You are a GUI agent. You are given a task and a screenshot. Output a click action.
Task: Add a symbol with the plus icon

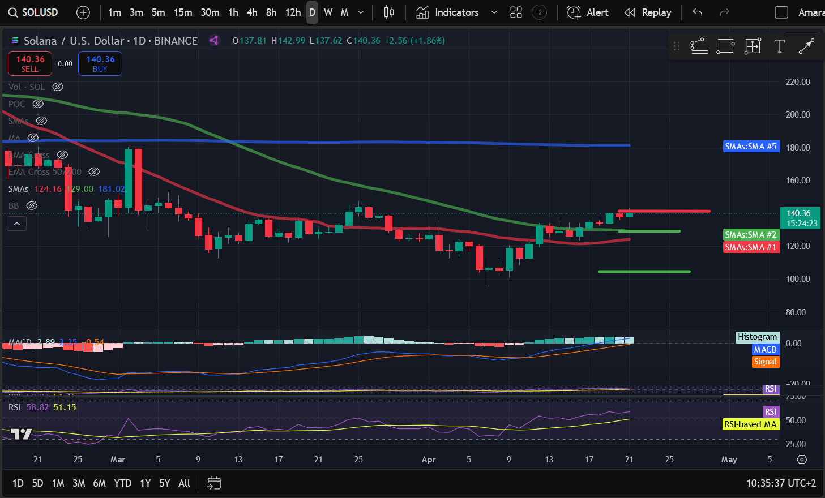pyautogui.click(x=83, y=12)
